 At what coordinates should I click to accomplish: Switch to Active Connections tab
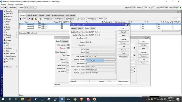coord(58,15)
